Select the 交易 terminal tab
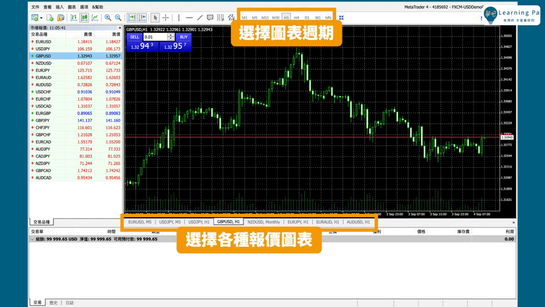 (37, 303)
